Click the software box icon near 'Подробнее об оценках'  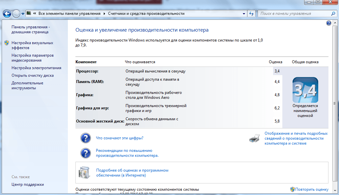[x=84, y=173]
